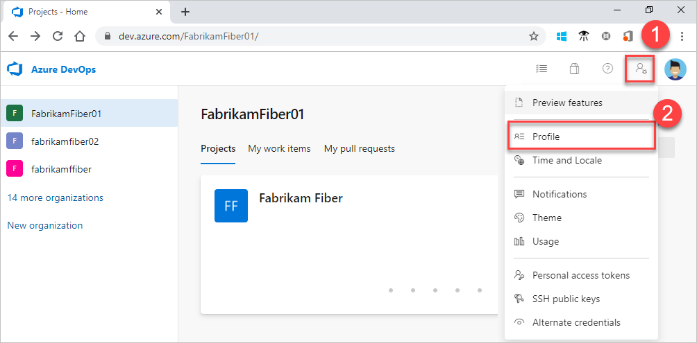Screen dimensions: 697x343
Task: Expand 14 more organizations link
Action: [55, 197]
